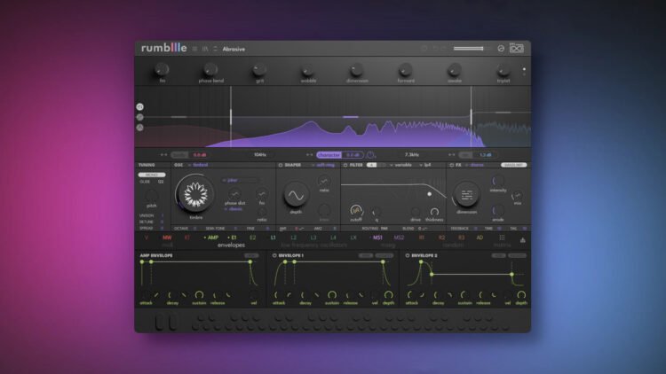
Task: Click the low crossover handle at 104Hz
Action: pos(231,117)
